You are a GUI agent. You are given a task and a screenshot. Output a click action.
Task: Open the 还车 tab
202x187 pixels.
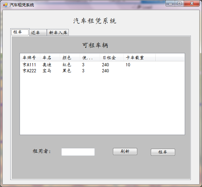tap(38, 32)
